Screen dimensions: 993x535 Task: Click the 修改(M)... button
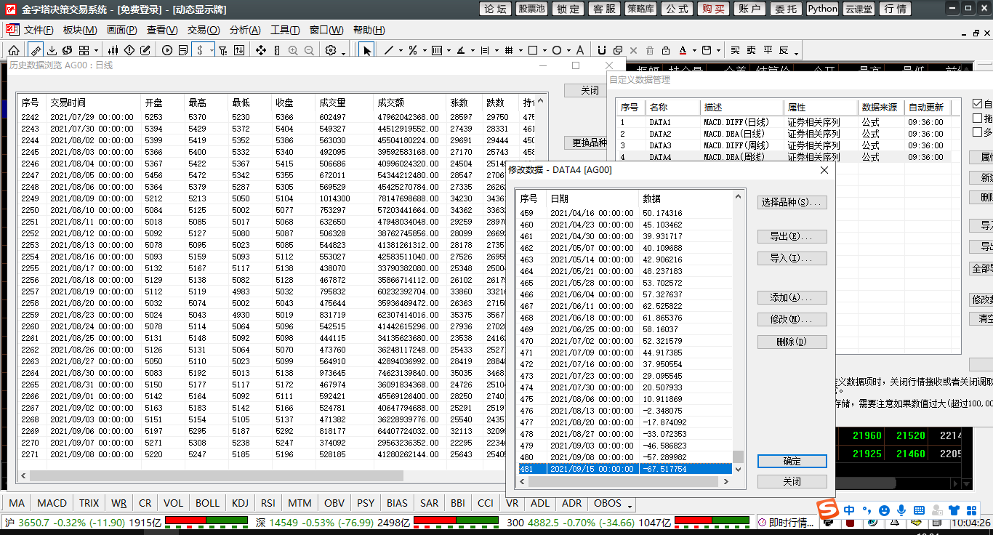point(792,319)
